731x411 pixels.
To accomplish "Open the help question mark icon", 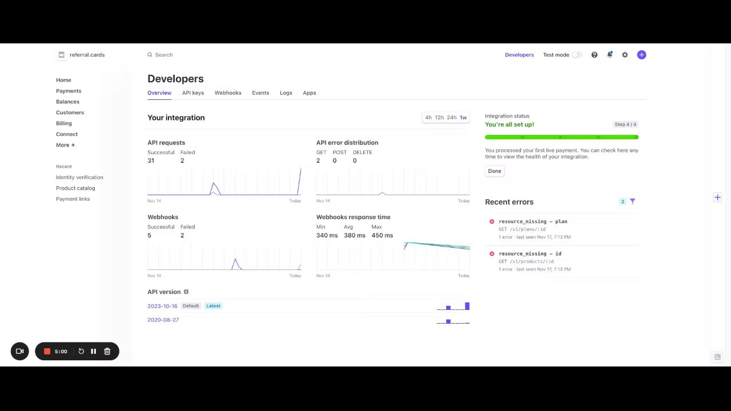I will coord(595,55).
